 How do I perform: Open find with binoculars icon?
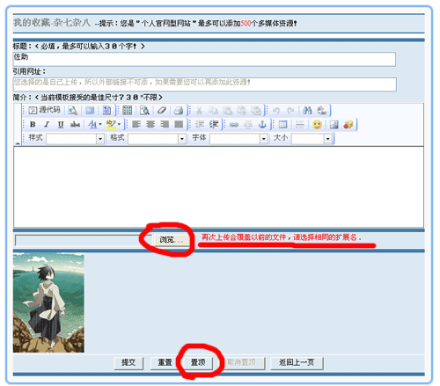[307, 111]
